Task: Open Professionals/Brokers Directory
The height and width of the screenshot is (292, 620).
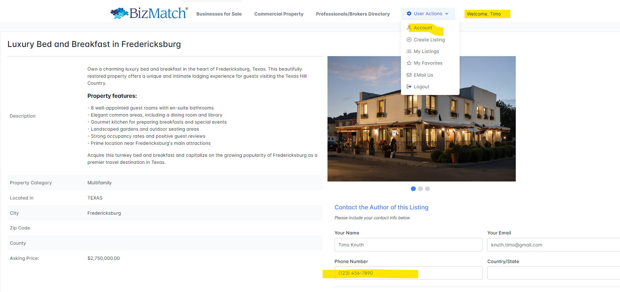Action: pos(353,14)
